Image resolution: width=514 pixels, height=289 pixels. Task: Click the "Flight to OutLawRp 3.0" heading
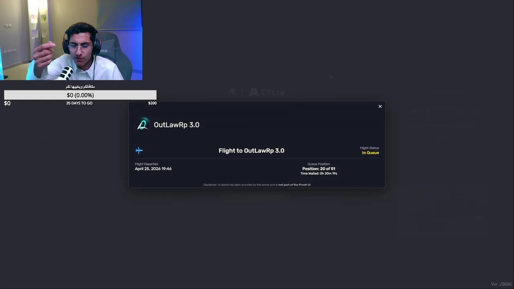[x=251, y=151]
